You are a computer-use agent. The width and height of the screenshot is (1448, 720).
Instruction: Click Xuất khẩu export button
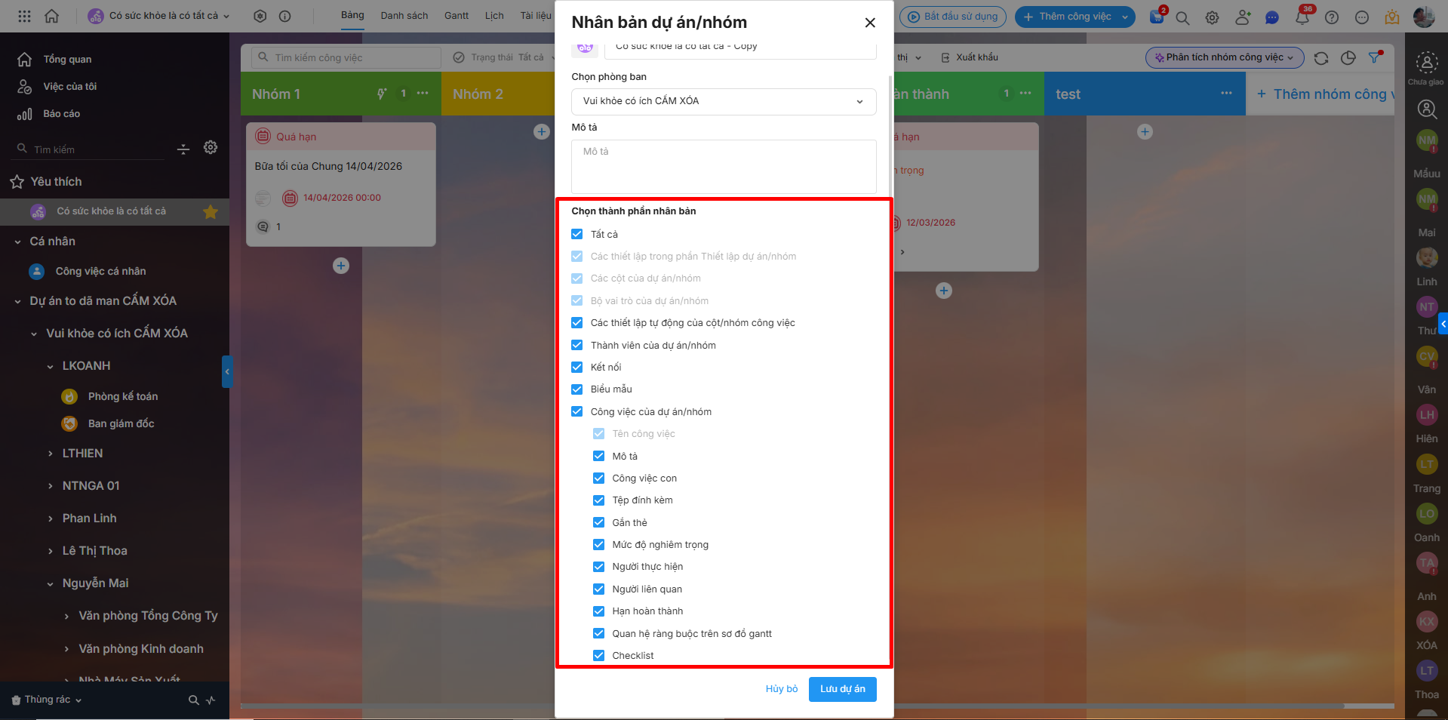[x=970, y=57]
